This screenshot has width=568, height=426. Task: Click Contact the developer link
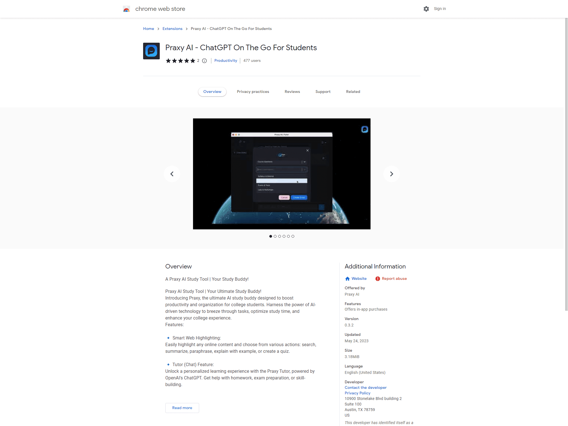point(366,388)
